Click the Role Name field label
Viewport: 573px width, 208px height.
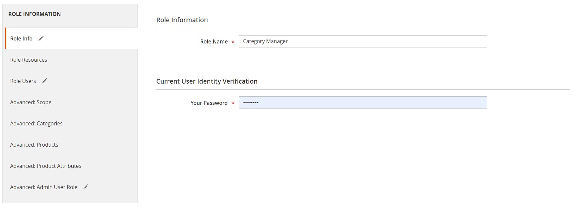click(214, 41)
